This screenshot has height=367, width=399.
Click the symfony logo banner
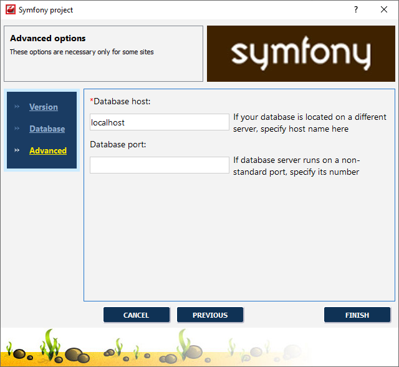coord(301,54)
